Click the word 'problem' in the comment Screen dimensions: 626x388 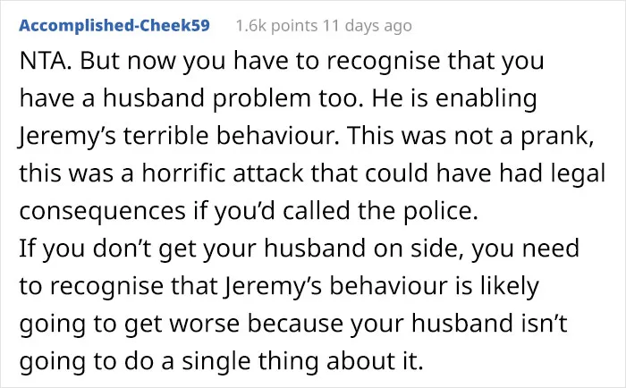point(261,99)
